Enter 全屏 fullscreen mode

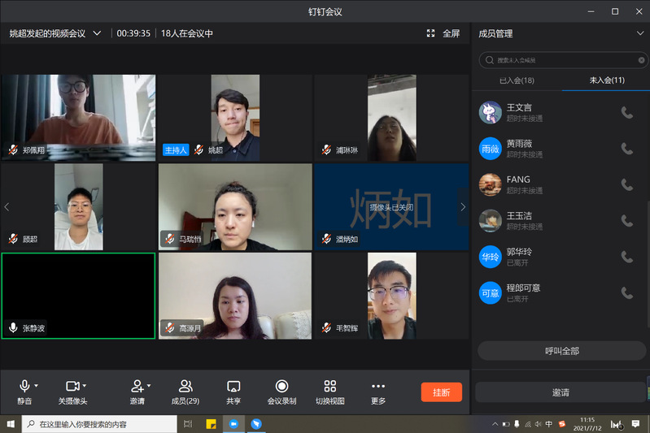point(443,33)
